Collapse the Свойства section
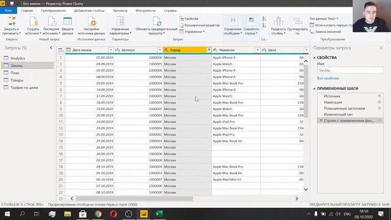Screen dimensions: 391x220 tap(314, 57)
